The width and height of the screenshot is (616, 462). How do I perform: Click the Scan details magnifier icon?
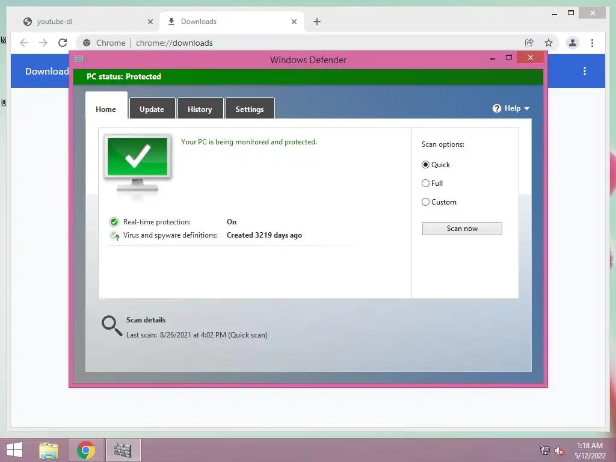[112, 326]
